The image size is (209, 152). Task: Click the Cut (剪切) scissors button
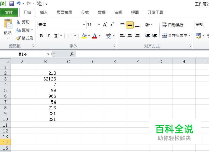[x=23, y=22]
